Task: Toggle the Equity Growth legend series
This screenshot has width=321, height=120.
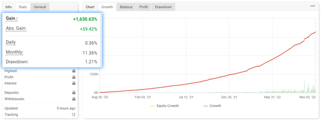Action: (165, 106)
